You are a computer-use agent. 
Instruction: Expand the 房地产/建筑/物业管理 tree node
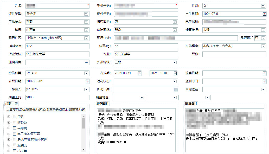click(x=9, y=140)
